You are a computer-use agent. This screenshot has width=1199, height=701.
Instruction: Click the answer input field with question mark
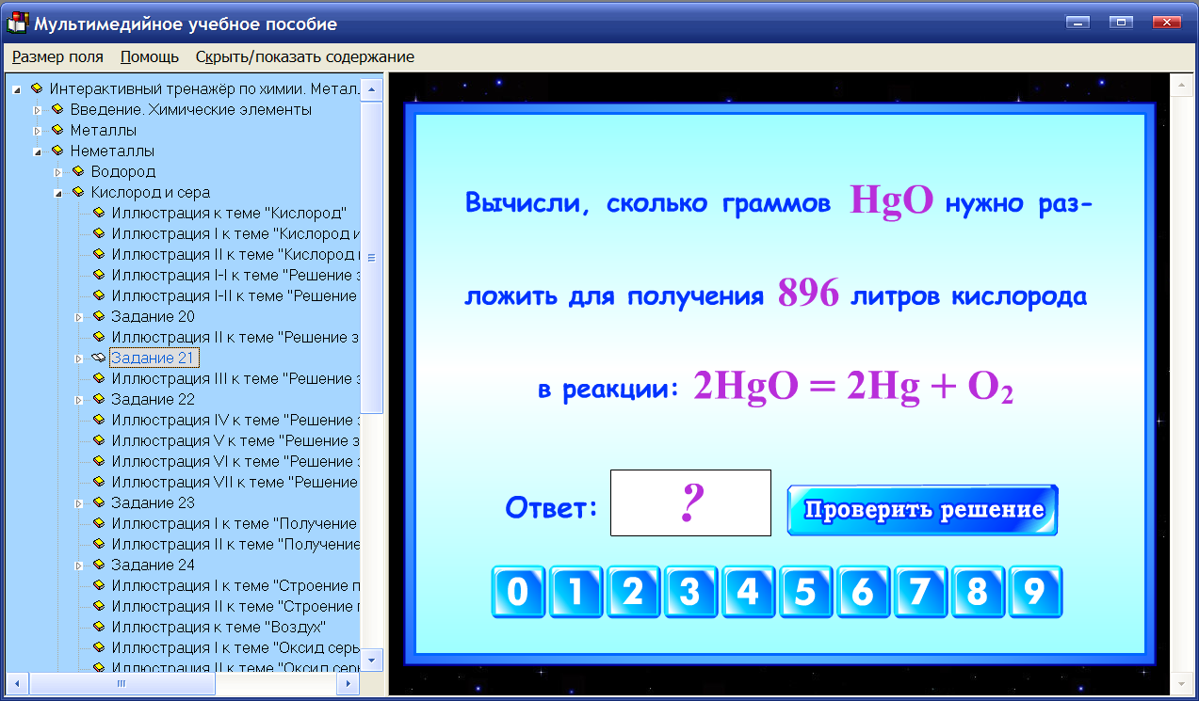pyautogui.click(x=690, y=502)
